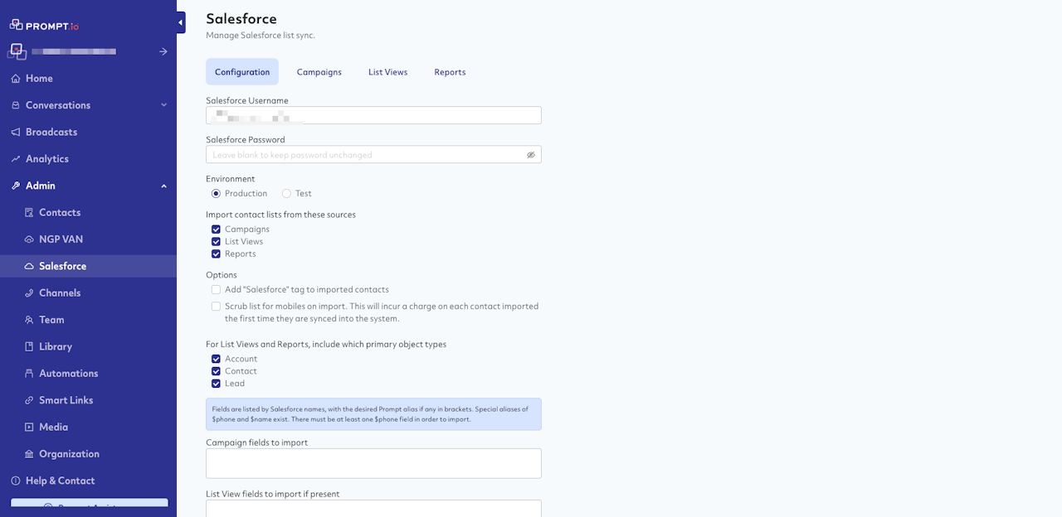Click the Team people icon
The width and height of the screenshot is (1062, 517).
29,320
